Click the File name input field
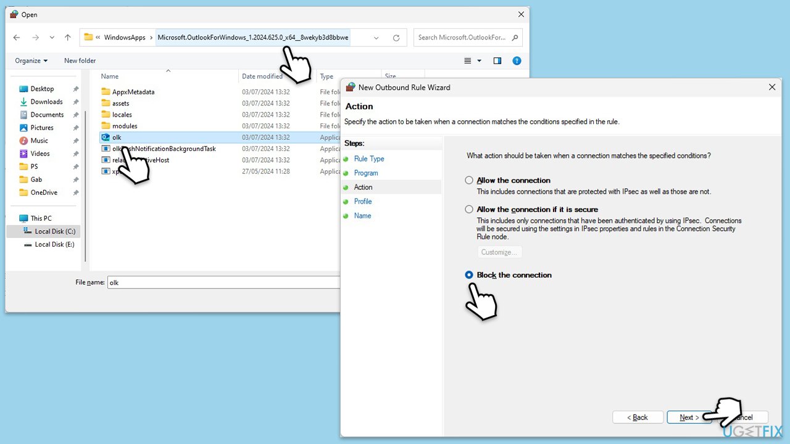 [224, 282]
